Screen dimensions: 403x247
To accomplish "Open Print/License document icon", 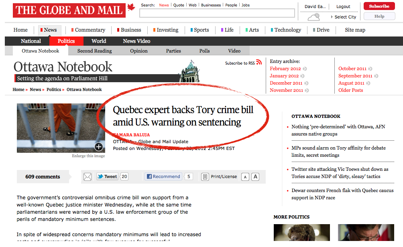I will (205, 177).
